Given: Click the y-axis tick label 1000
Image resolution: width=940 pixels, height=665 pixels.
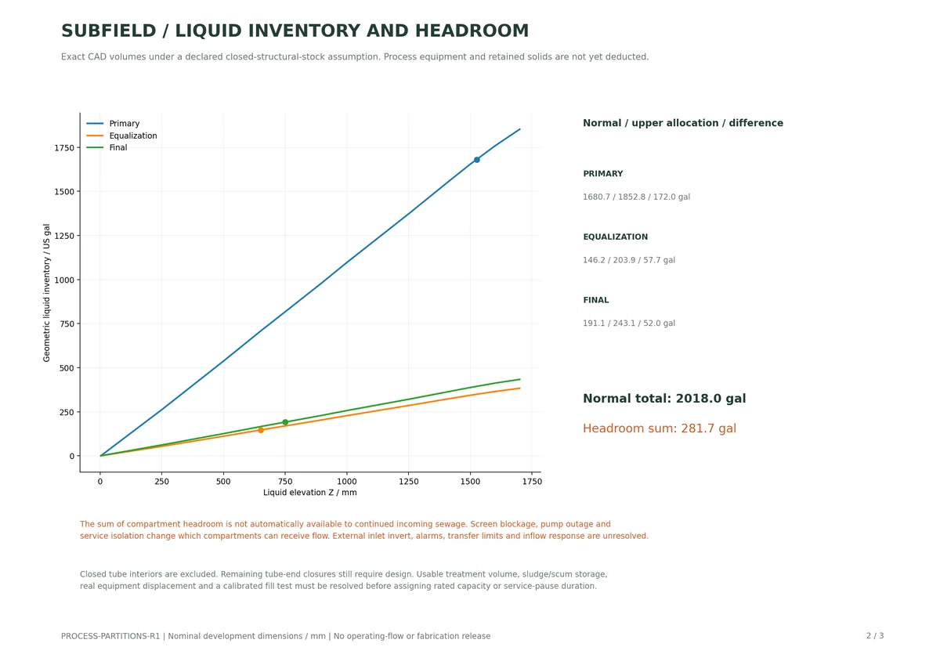Looking at the screenshot, I should click(x=64, y=280).
